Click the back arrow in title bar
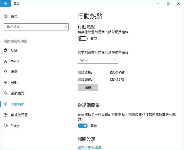This screenshot has height=150, width=184. point(5,4)
